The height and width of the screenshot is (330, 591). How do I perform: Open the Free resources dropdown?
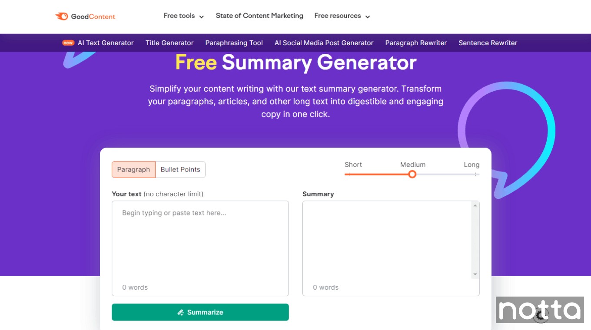click(342, 16)
